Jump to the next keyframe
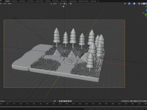Screen dimensions: 147x110 [x=69, y=101]
